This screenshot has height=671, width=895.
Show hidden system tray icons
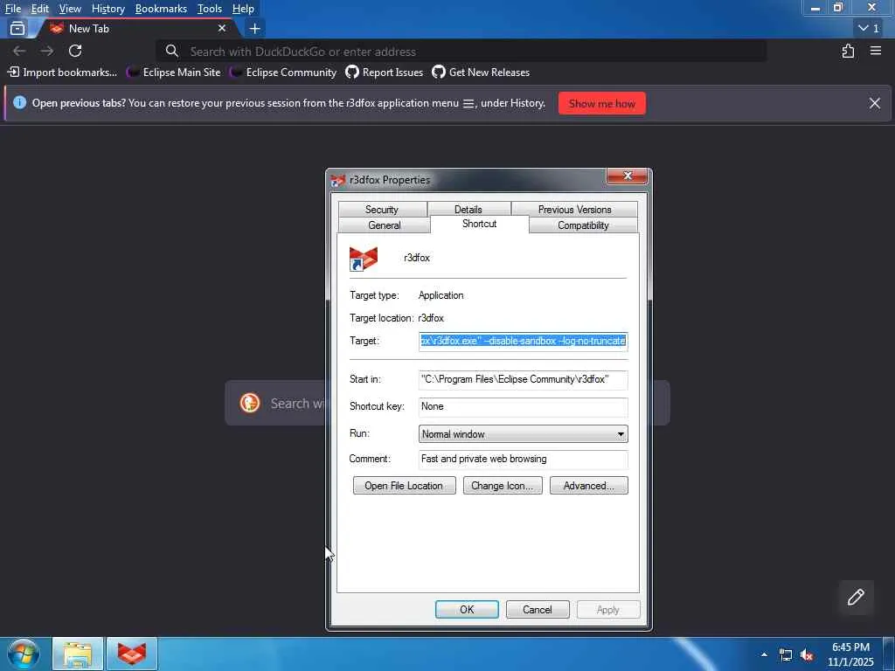[764, 654]
